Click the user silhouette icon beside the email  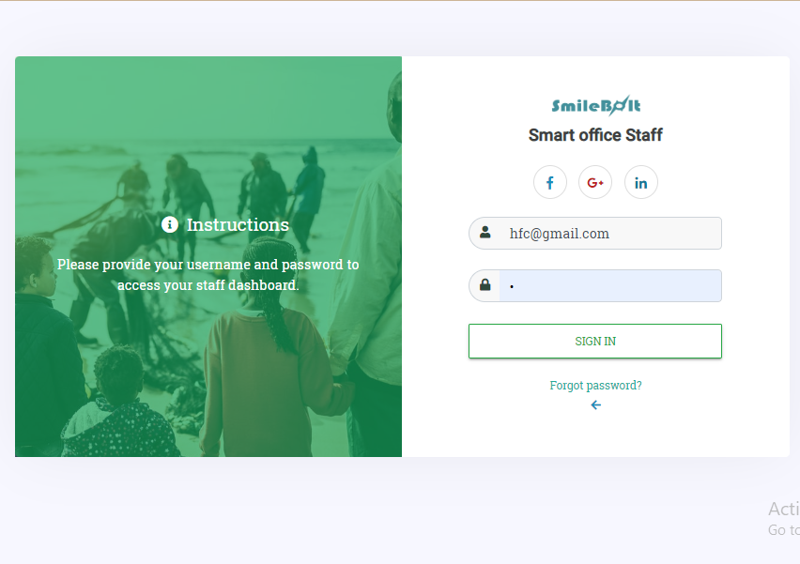(485, 233)
